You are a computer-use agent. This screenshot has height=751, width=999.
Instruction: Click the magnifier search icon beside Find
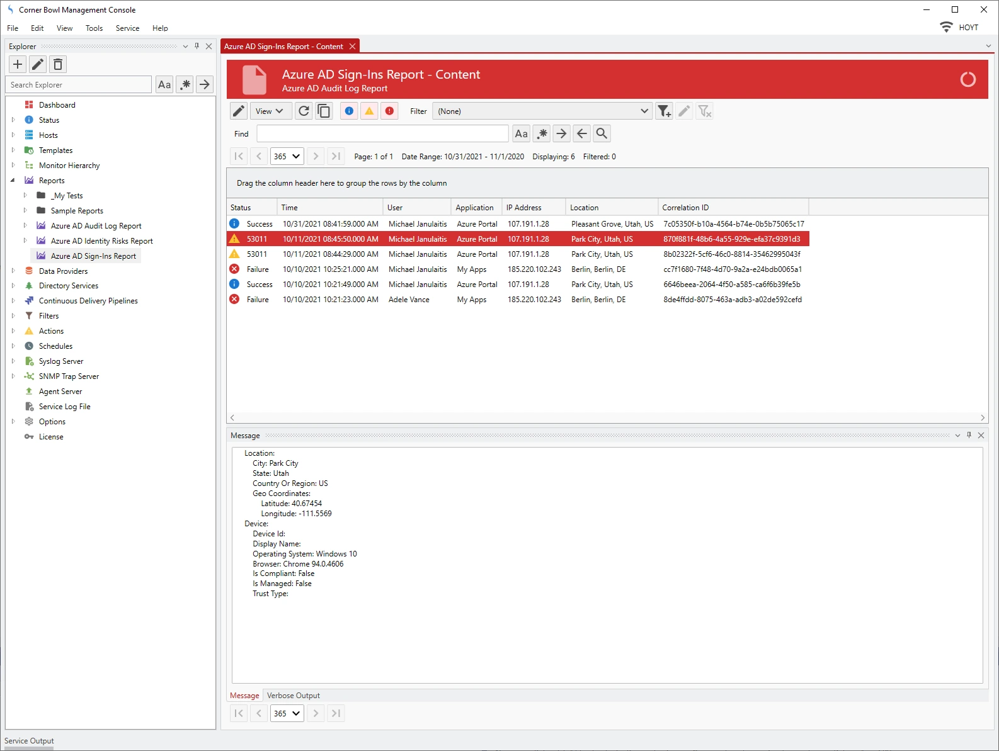tap(602, 133)
